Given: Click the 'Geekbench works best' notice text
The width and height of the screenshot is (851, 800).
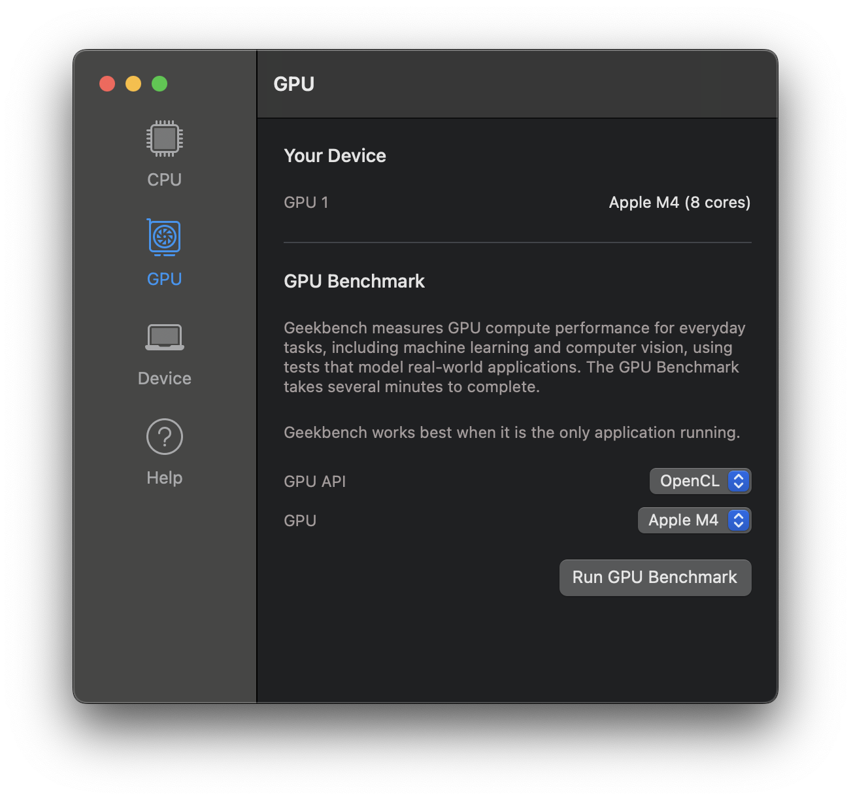Looking at the screenshot, I should (512, 433).
